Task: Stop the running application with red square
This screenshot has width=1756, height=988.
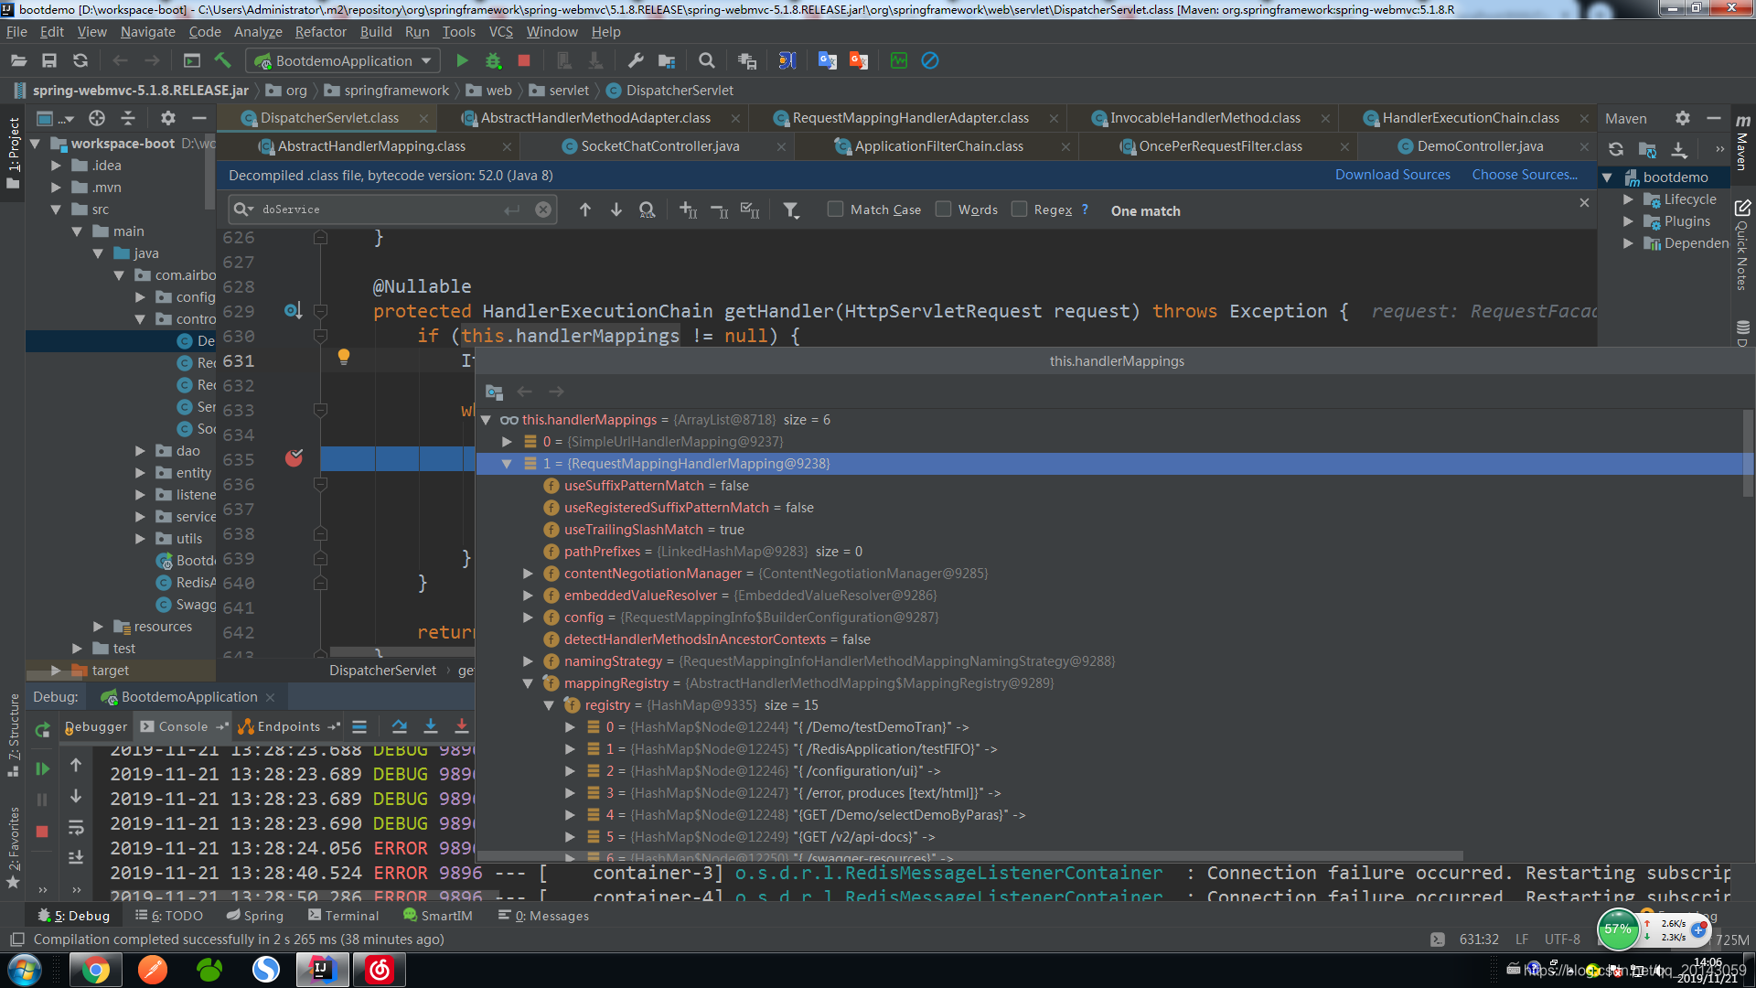Action: pos(524,60)
